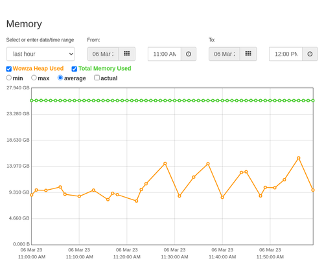Select the average radio button
Viewport: 324px width, 261px height.
pos(60,78)
